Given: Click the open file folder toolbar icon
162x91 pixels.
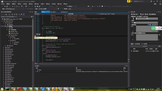Looking at the screenshot, I should click(35, 6).
